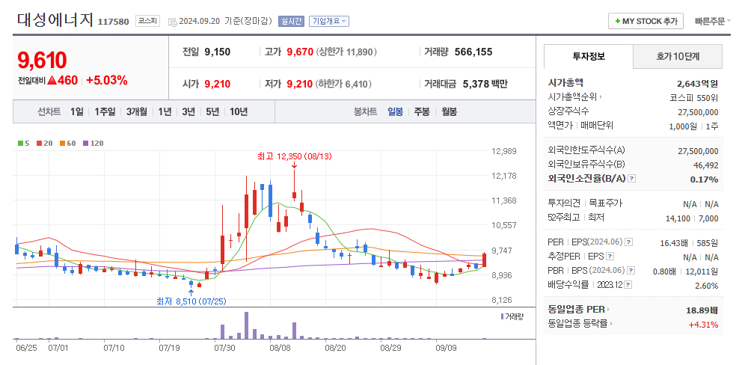Click the 2.60% dividend yield value

707,286
